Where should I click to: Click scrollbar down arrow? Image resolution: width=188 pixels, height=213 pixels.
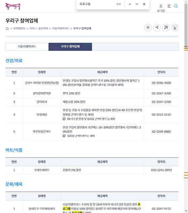(x=186, y=211)
